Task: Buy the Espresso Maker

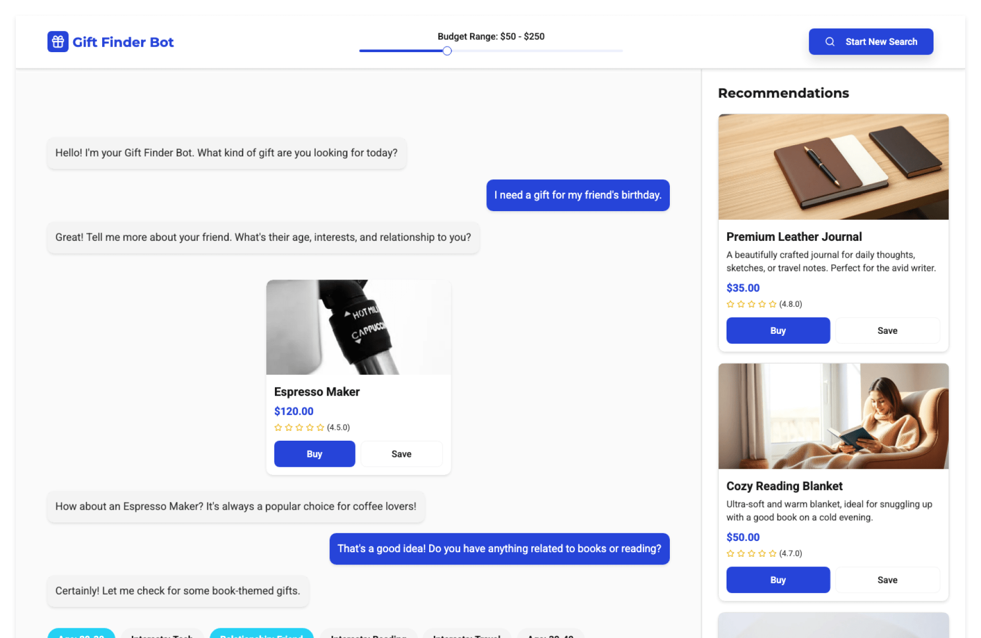Action: 314,454
